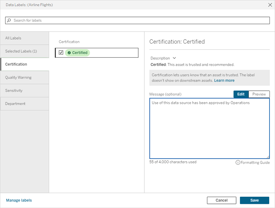Select the Edit message mode

point(241,94)
